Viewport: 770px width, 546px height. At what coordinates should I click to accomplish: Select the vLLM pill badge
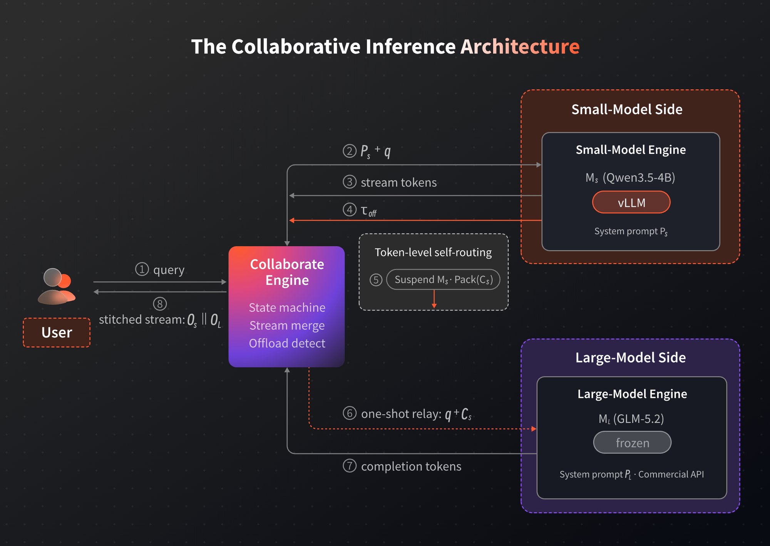click(631, 202)
